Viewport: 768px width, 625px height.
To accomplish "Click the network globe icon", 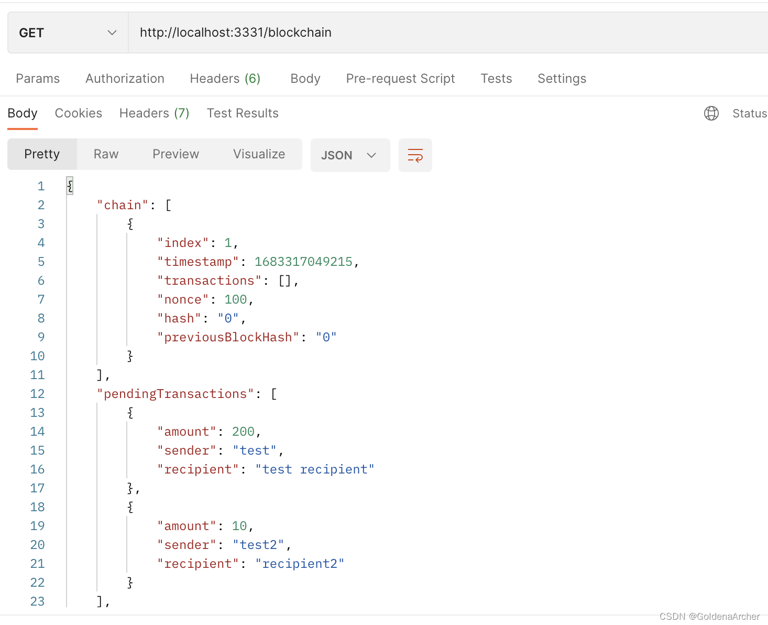I will click(711, 113).
